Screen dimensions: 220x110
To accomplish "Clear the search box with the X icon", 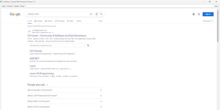I will (91, 14).
